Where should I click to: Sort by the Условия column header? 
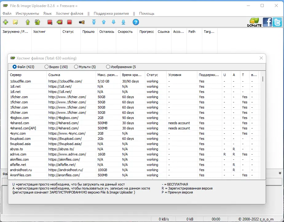pos(182,75)
